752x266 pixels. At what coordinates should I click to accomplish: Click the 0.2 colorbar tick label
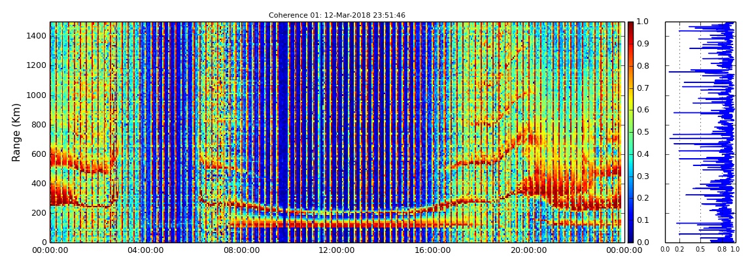pyautogui.click(x=641, y=199)
